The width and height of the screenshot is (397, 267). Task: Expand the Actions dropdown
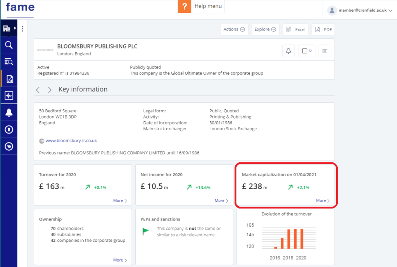click(234, 29)
